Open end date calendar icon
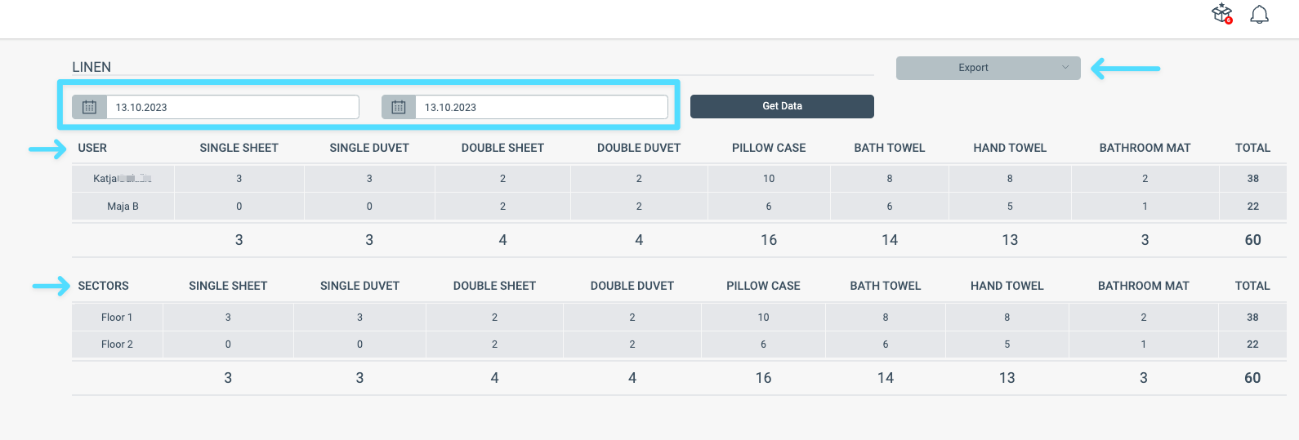 point(398,107)
